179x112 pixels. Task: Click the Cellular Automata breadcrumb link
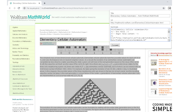click(x=62, y=30)
